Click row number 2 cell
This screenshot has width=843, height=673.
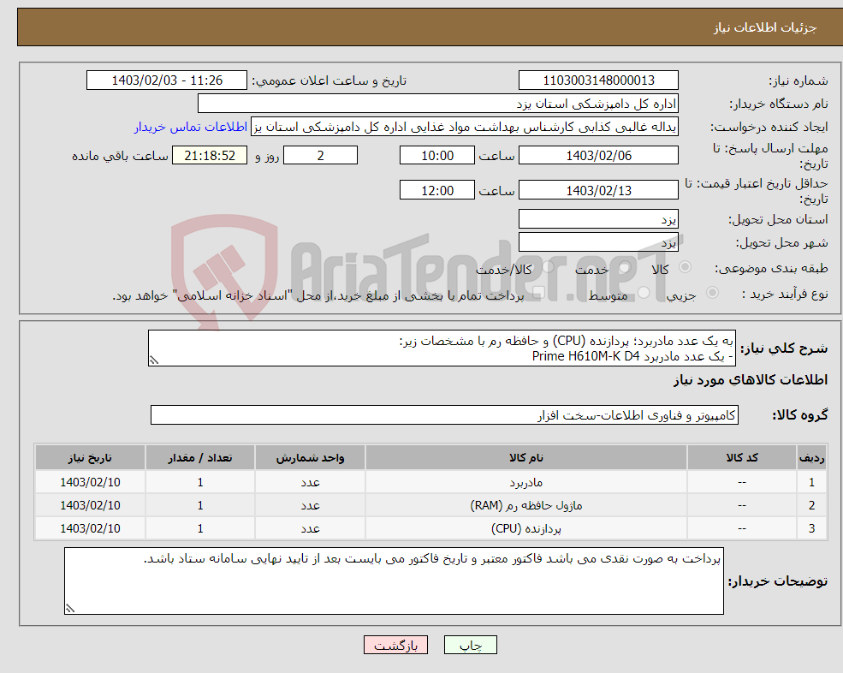(811, 505)
